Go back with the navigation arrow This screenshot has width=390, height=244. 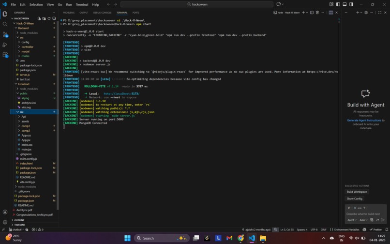click(109, 4)
